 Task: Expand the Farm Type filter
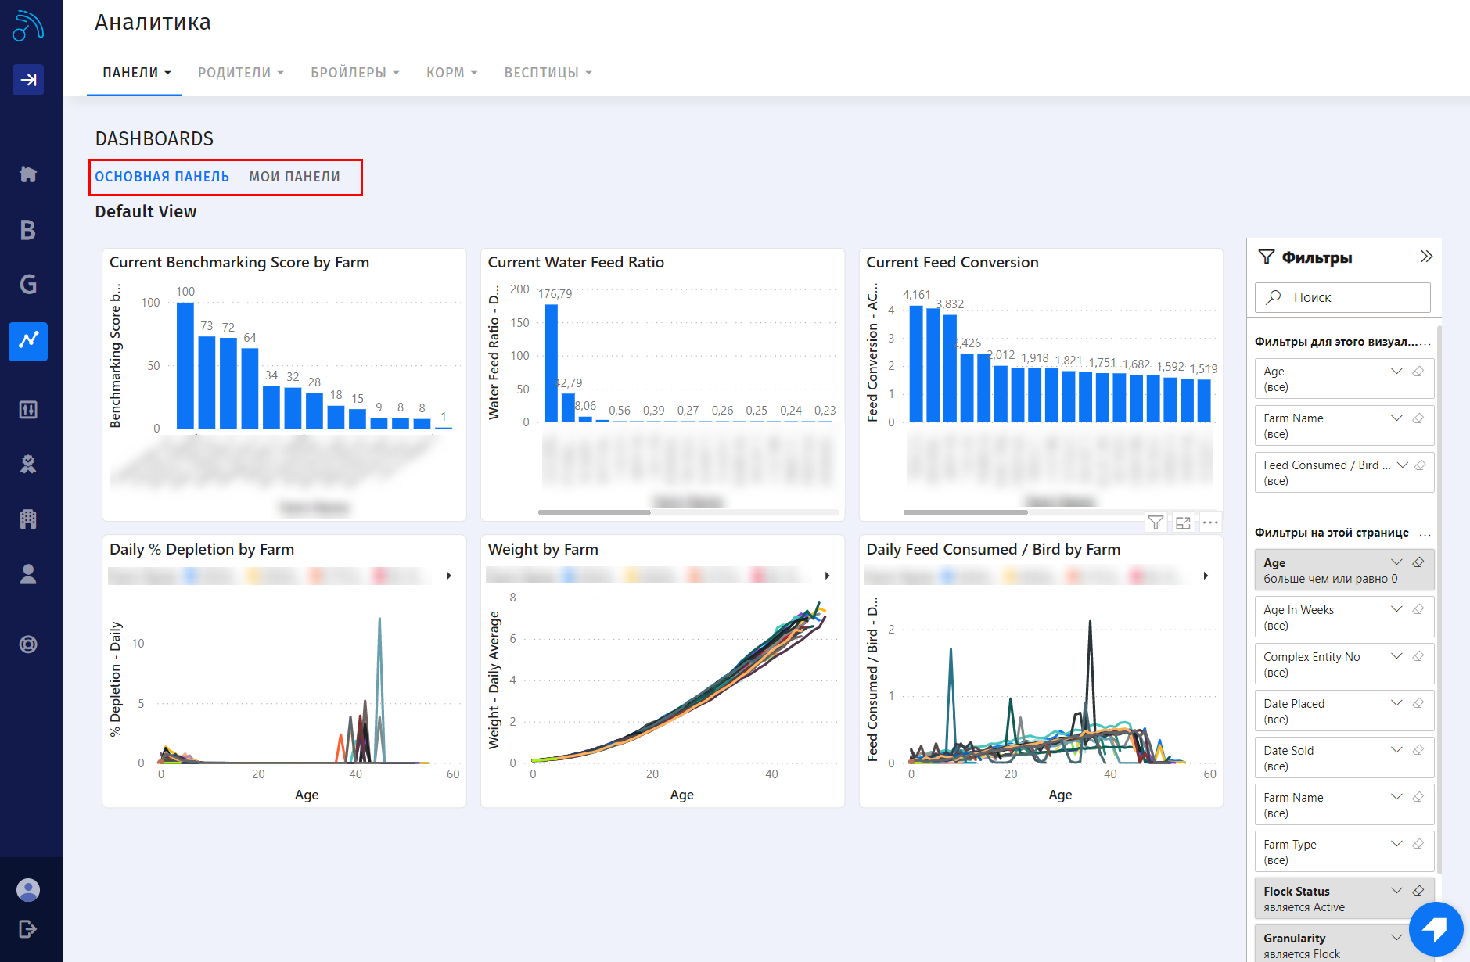point(1396,844)
